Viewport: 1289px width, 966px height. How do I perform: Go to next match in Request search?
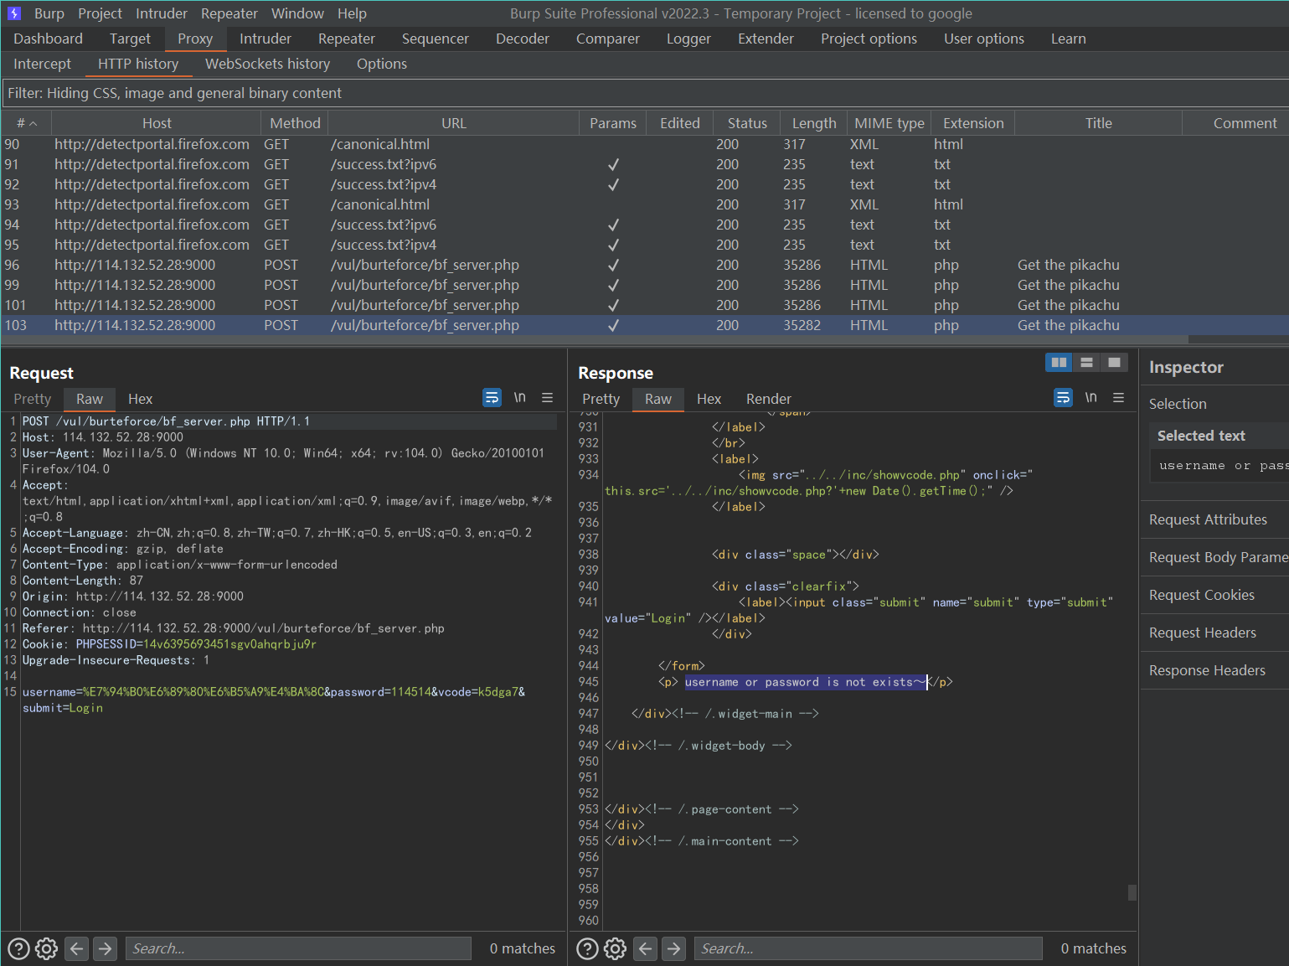coord(105,948)
